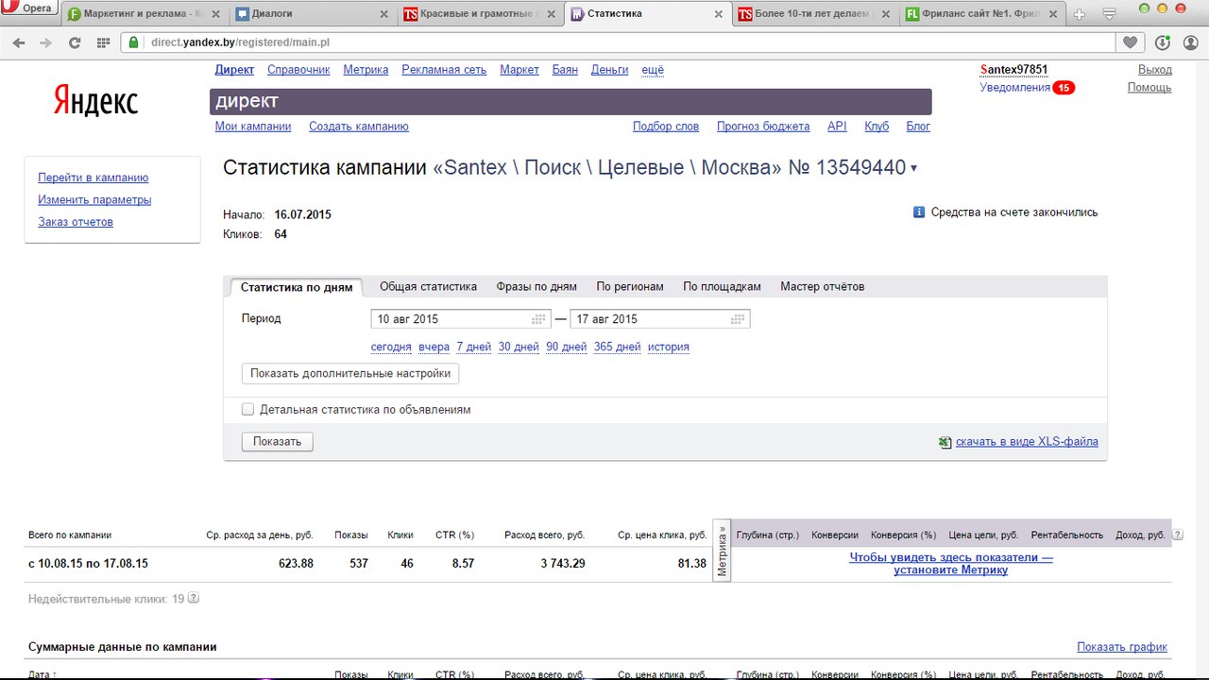1209x680 pixels.
Task: Click help icon next to Недействительные клики
Action: click(x=194, y=598)
